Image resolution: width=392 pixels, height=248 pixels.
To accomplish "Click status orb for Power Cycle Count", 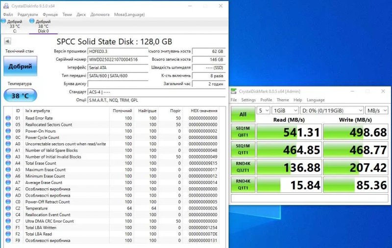I will (x=8, y=137).
